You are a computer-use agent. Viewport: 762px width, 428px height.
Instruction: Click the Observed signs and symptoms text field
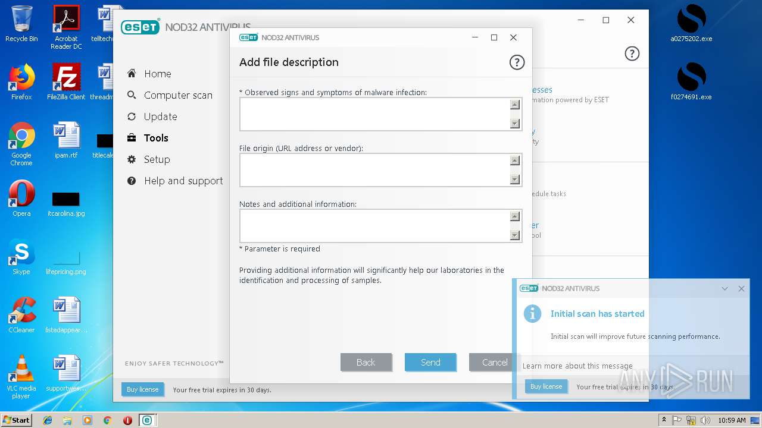[x=381, y=114]
